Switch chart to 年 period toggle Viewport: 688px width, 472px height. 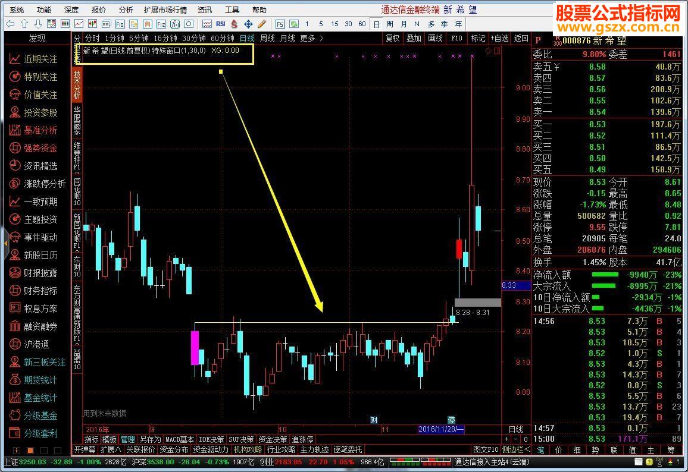click(x=458, y=24)
